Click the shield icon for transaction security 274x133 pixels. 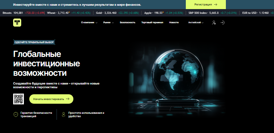coord(16,114)
